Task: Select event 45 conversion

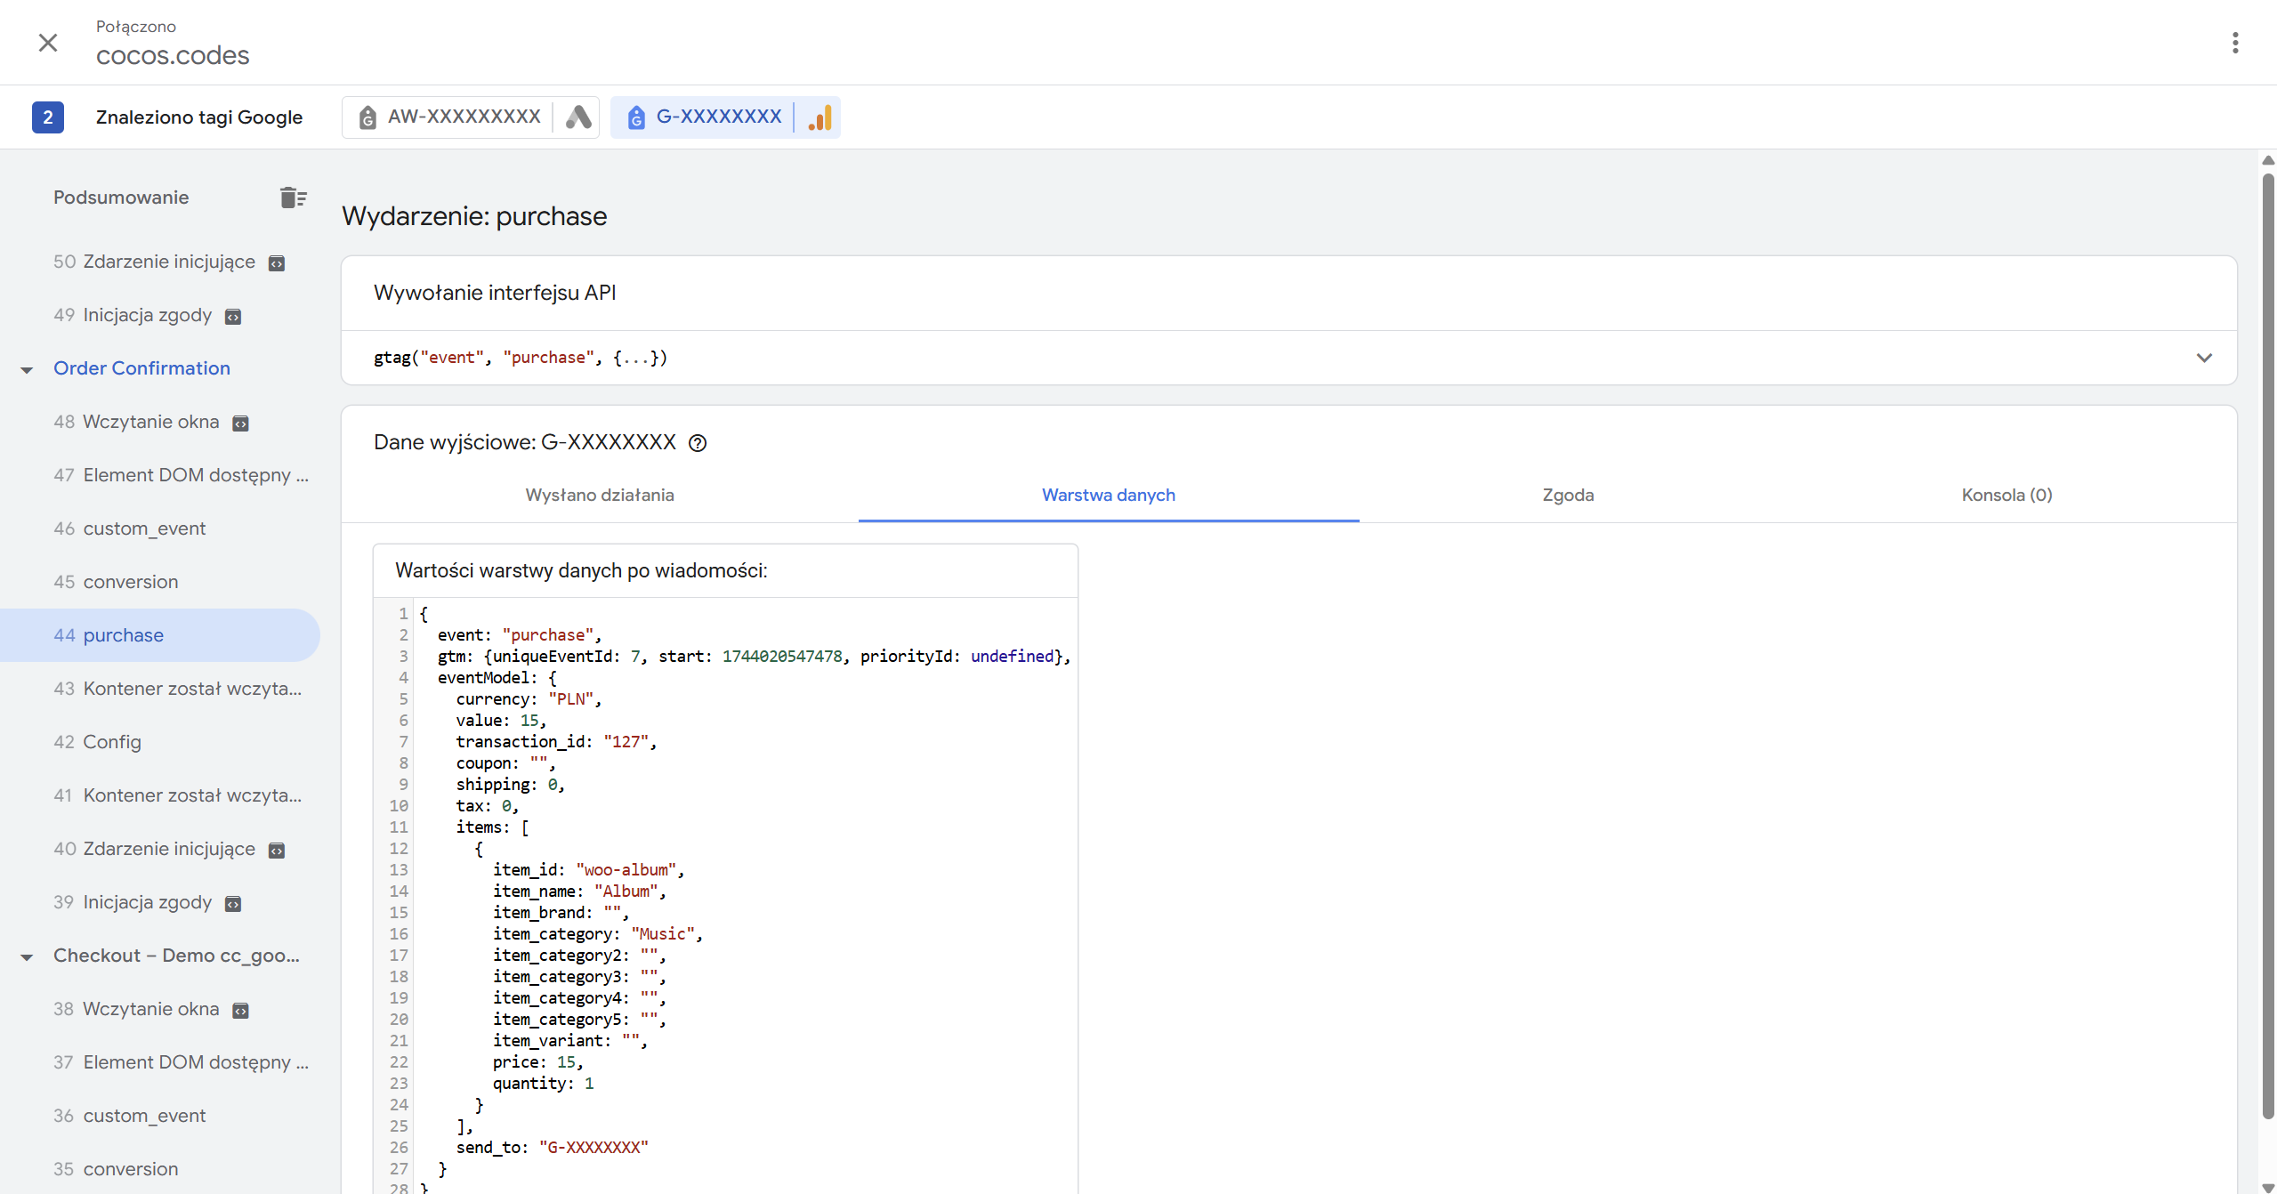Action: tap(130, 582)
